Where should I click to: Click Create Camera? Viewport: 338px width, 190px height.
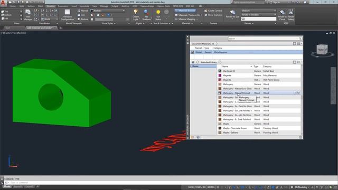click(x=213, y=11)
